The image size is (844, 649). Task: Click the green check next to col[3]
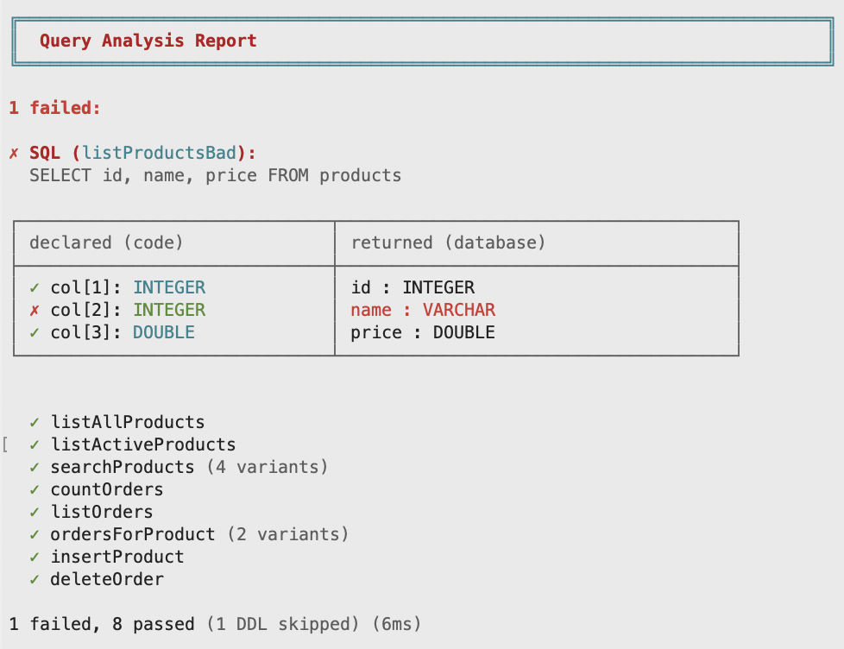(x=35, y=333)
